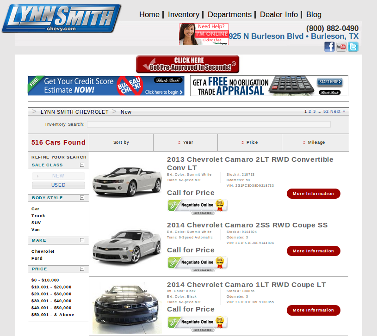
Task: Select the New breadcrumb
Action: click(126, 112)
